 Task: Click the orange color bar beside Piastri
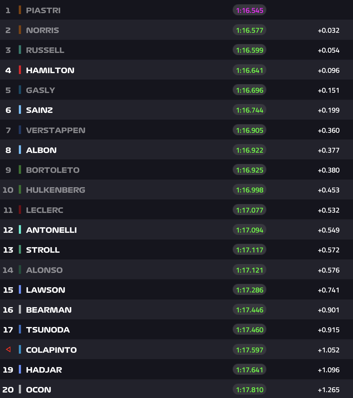[x=20, y=10]
